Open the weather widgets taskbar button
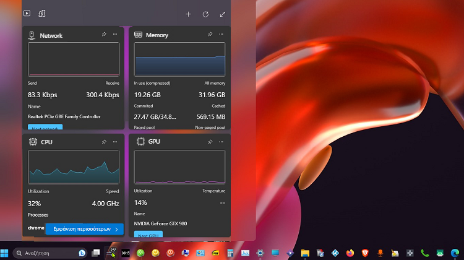Image resolution: width=464 pixels, height=260 pixels. [x=111, y=253]
